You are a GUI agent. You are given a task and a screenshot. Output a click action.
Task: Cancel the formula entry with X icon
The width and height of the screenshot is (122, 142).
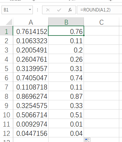(48, 10)
